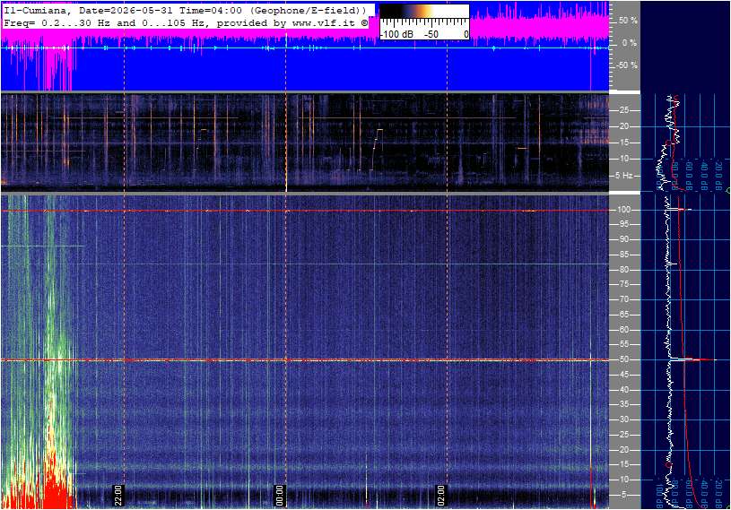Click the 100 Hz peak in right spectrum plot
This screenshot has width=731, height=510.
point(680,210)
